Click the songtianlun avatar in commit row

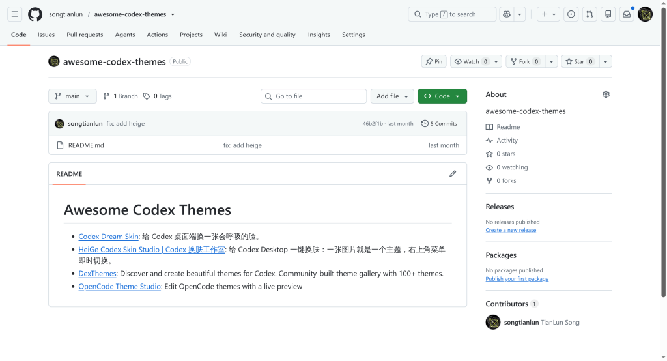59,123
